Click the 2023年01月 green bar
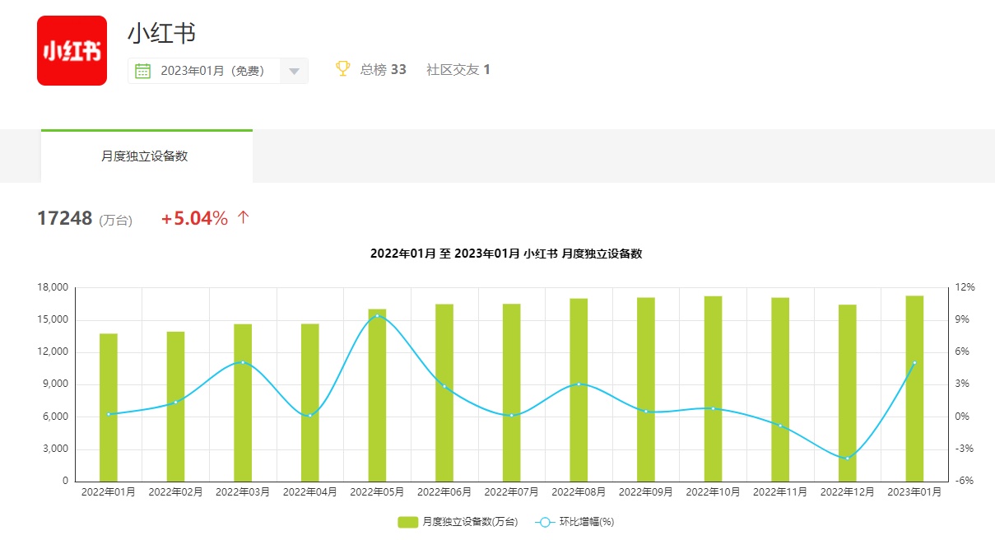995x540 pixels. pos(914,389)
